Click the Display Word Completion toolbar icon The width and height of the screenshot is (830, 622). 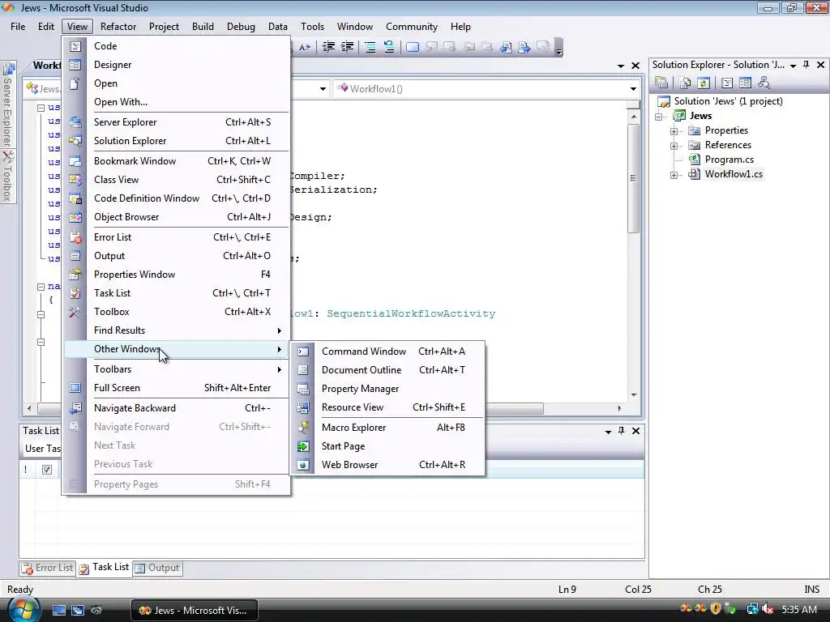pyautogui.click(x=305, y=47)
